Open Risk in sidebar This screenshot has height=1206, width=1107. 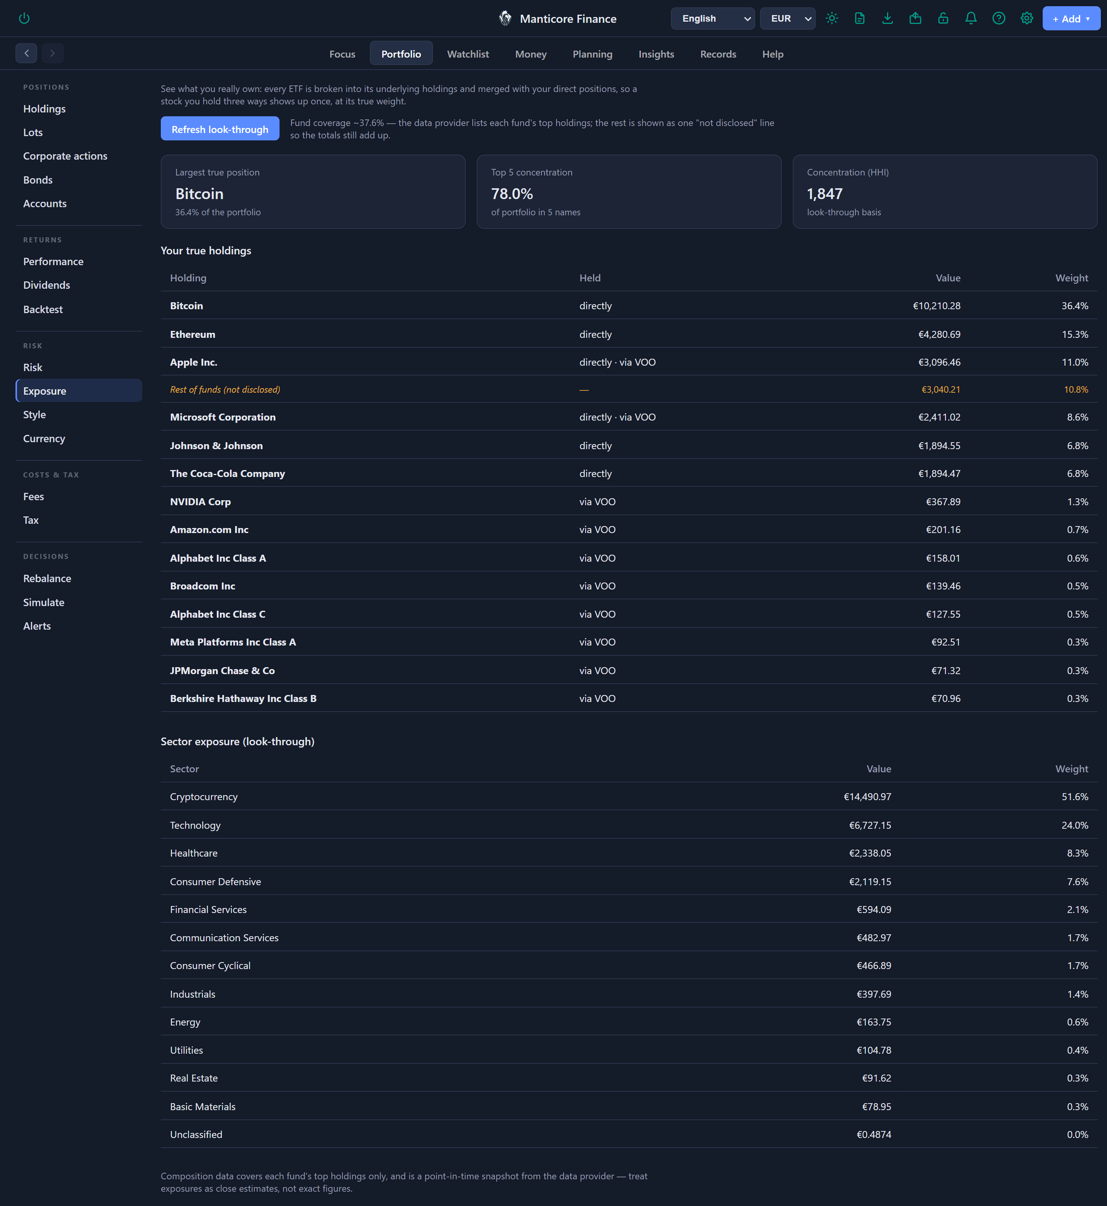(x=79, y=367)
